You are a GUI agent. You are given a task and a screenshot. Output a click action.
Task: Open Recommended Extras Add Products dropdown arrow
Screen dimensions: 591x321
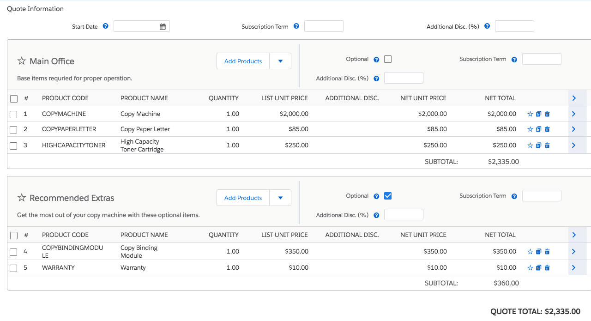coord(280,198)
